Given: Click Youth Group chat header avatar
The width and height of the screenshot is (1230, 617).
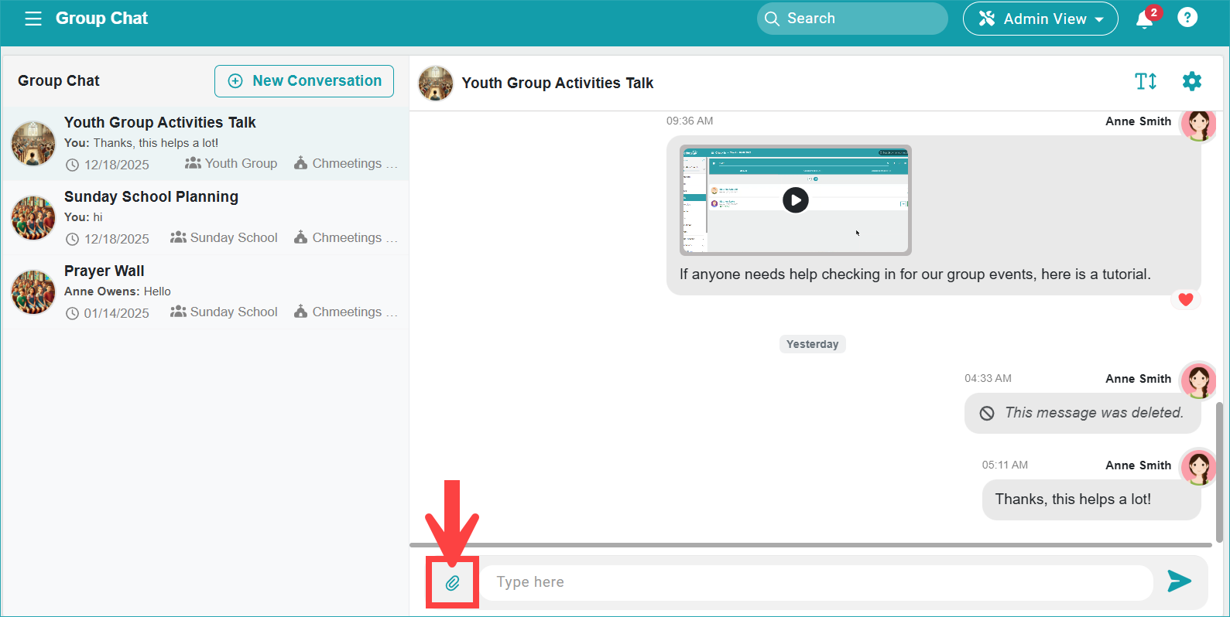Looking at the screenshot, I should pos(436,83).
